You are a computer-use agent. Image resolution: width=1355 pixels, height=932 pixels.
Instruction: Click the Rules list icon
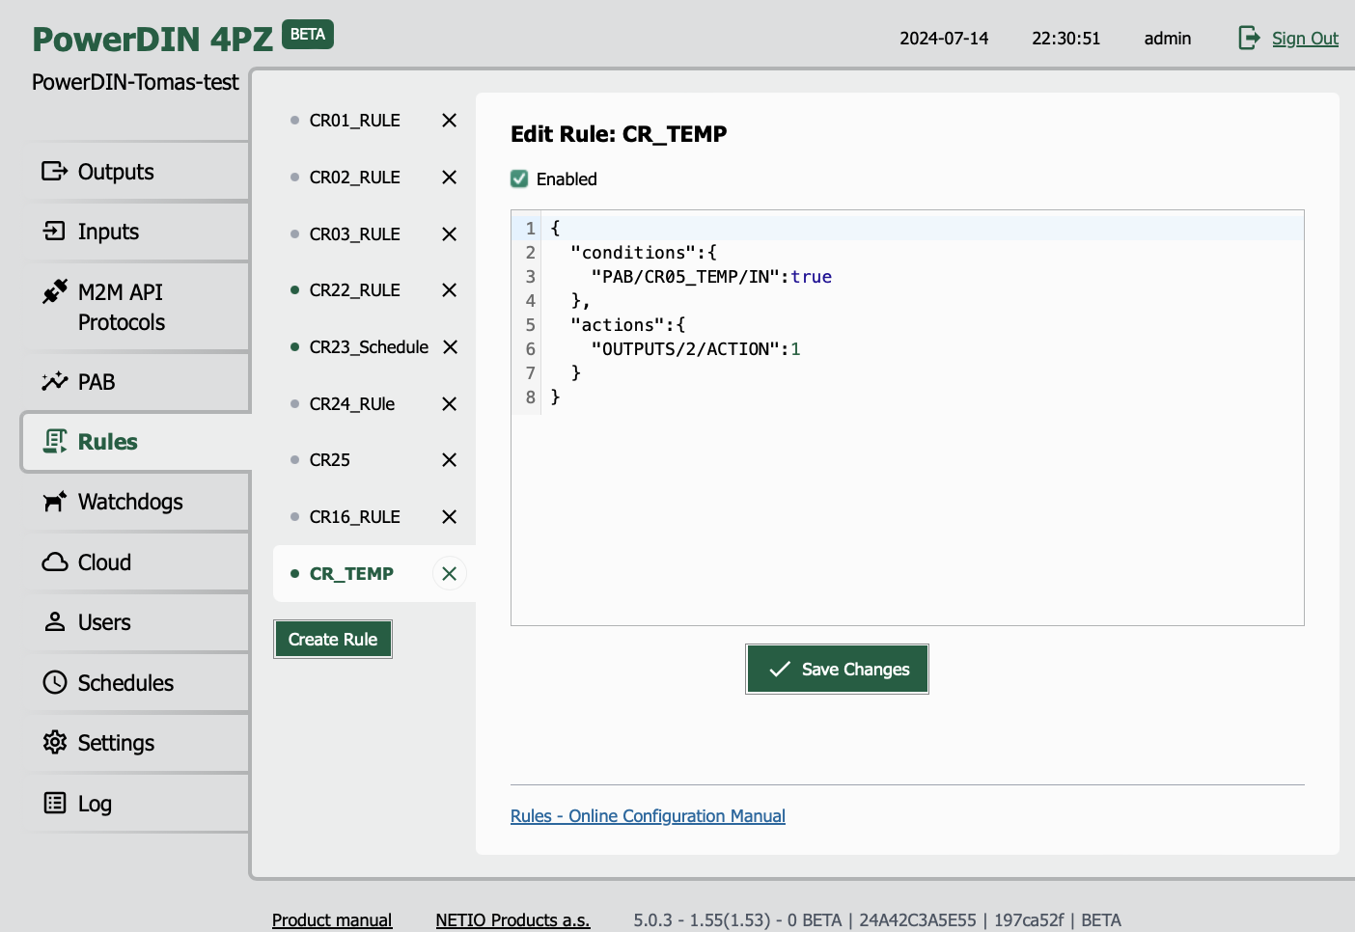pyautogui.click(x=54, y=442)
